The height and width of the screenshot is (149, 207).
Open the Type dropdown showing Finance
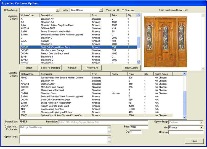[x=201, y=127]
